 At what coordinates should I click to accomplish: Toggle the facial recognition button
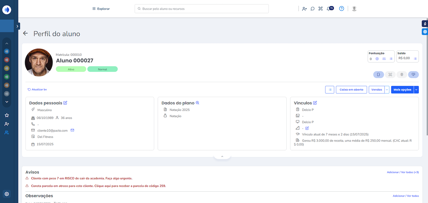(390, 74)
